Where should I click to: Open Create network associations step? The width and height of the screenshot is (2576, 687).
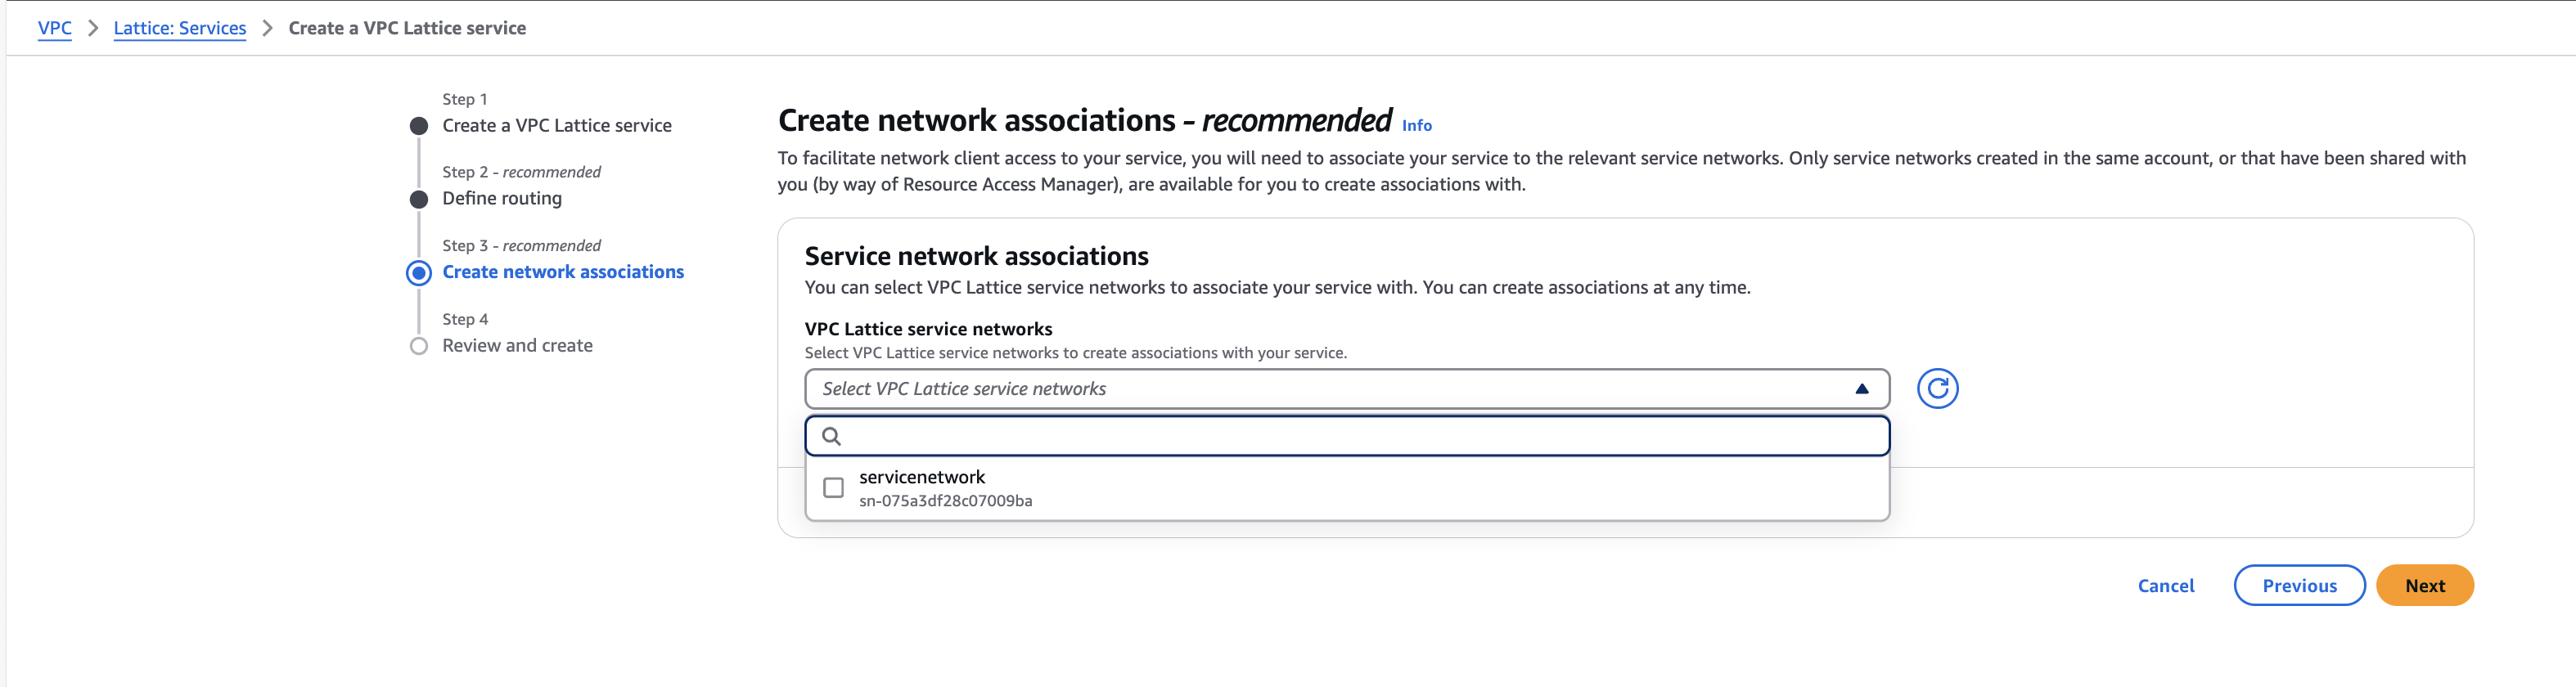(562, 272)
